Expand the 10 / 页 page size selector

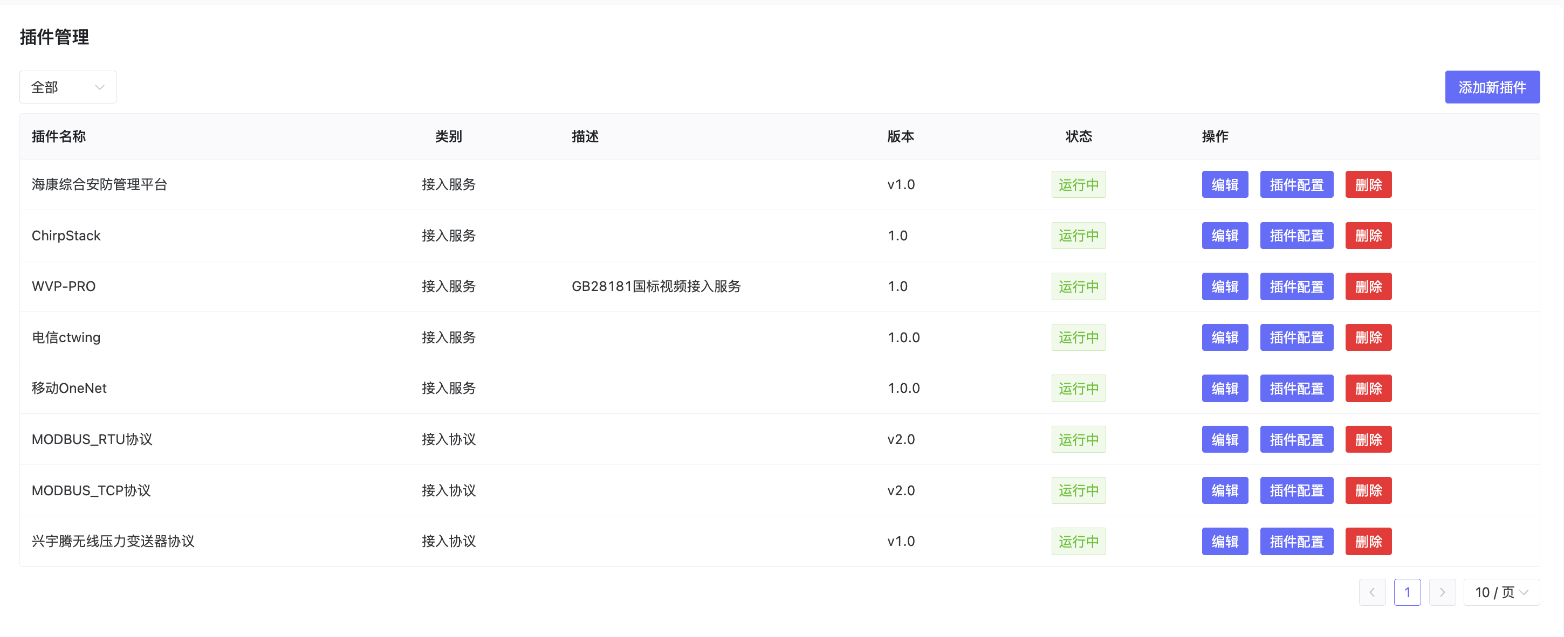(x=1501, y=592)
